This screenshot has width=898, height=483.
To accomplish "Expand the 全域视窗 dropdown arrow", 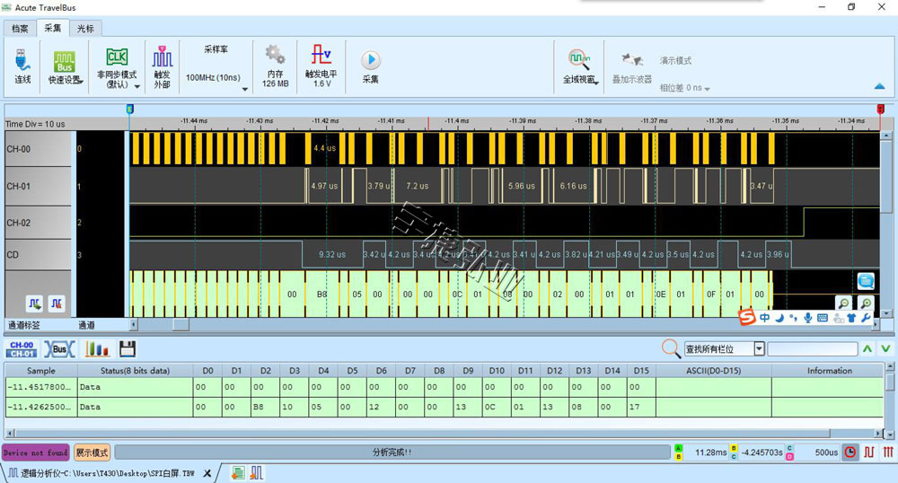I will pyautogui.click(x=596, y=83).
